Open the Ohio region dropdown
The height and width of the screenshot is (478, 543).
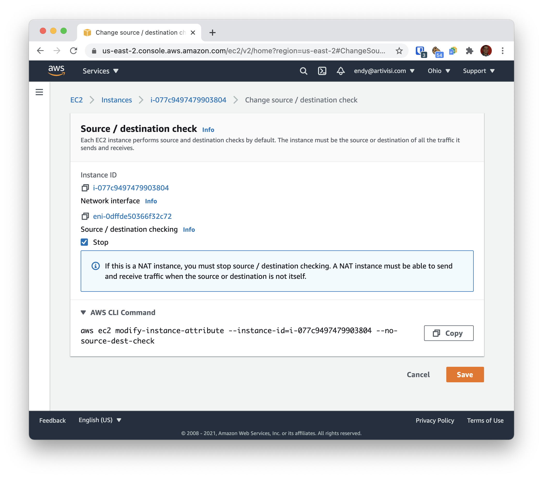coord(439,71)
